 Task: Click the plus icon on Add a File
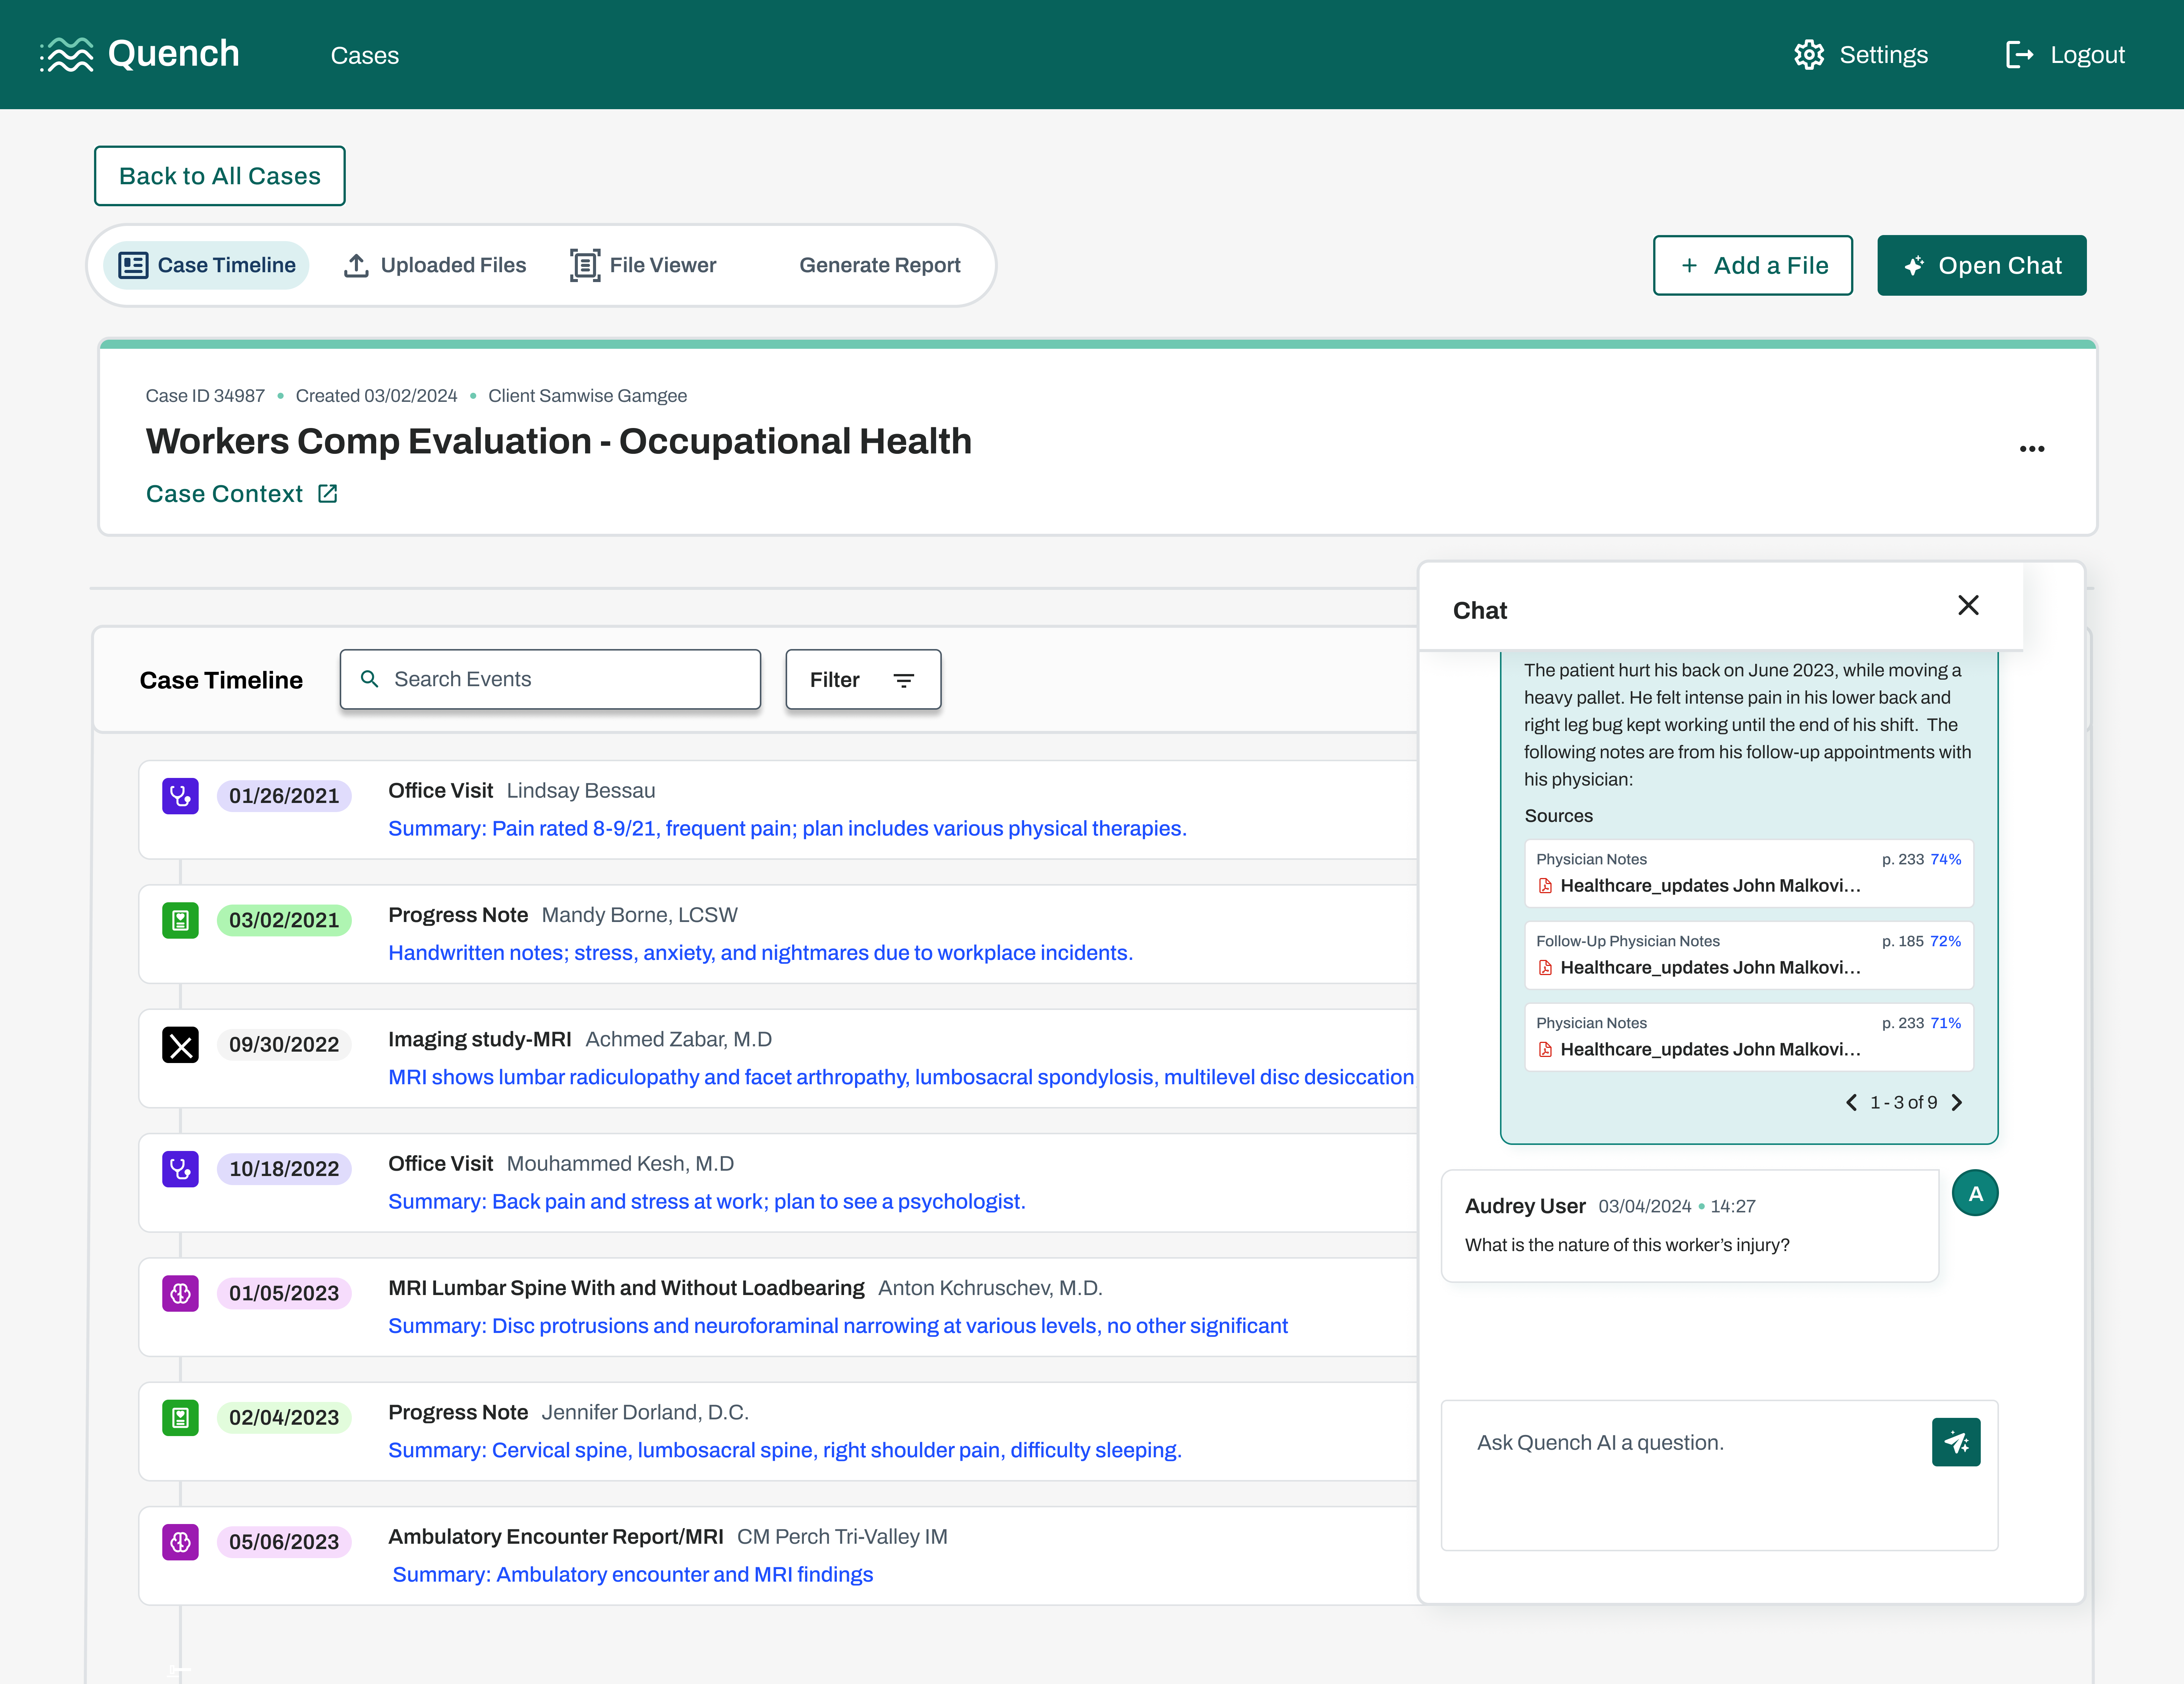[x=1689, y=266]
